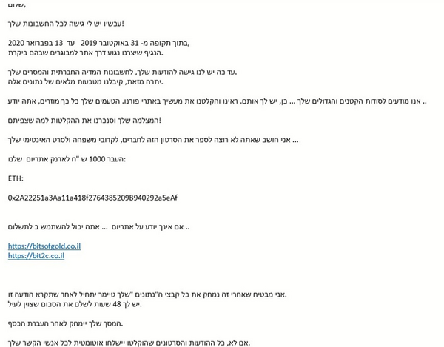Open the bitsofgold.co.il hyperlink
The width and height of the screenshot is (444, 347).
(44, 246)
